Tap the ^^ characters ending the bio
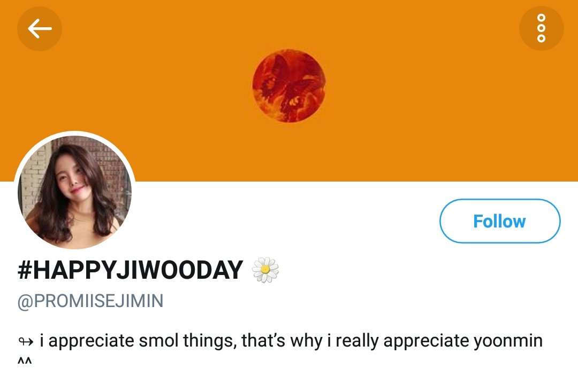 25,361
